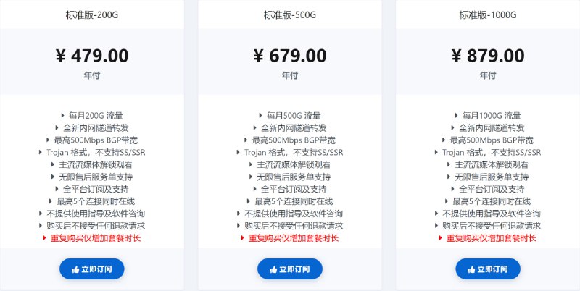This screenshot has width=580, height=291.
Task: Click 最高5个连接同时在线 in 500G card
Action: pos(294,201)
